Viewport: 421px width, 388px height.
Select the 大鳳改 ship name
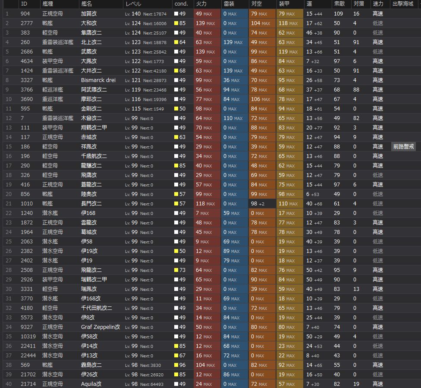89,61
